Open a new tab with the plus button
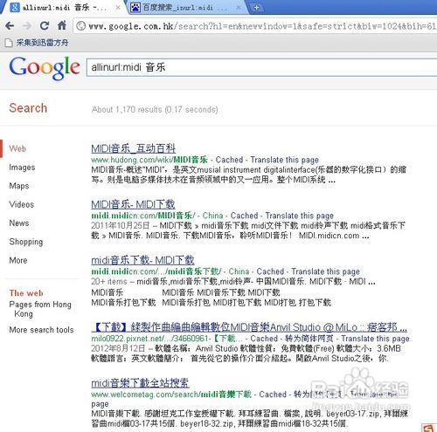The height and width of the screenshot is (432, 437). tap(256, 8)
